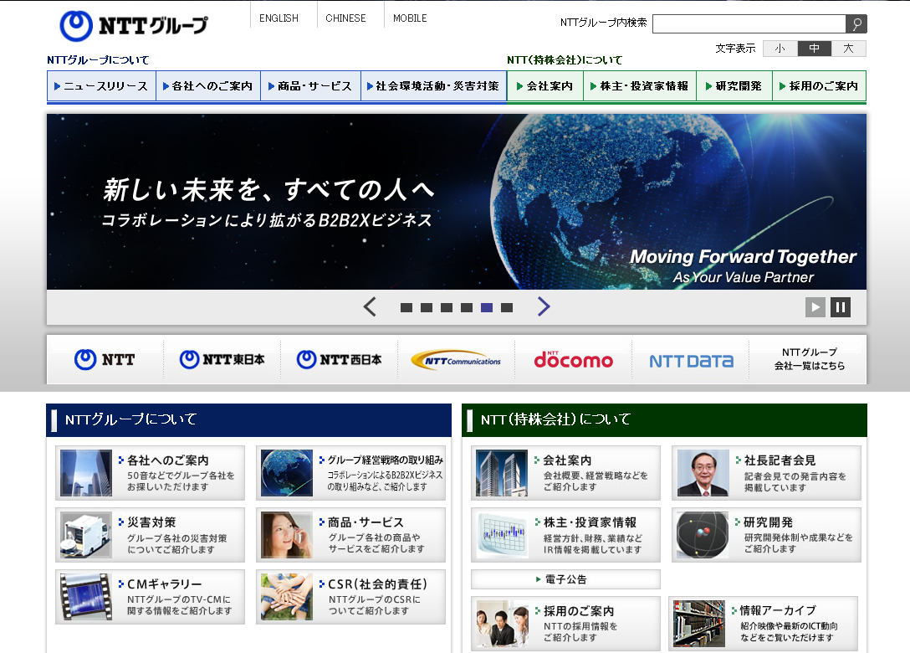Click the film strip CMギャラリー thumbnail
Viewport: 910px width, 653px height.
(86, 597)
